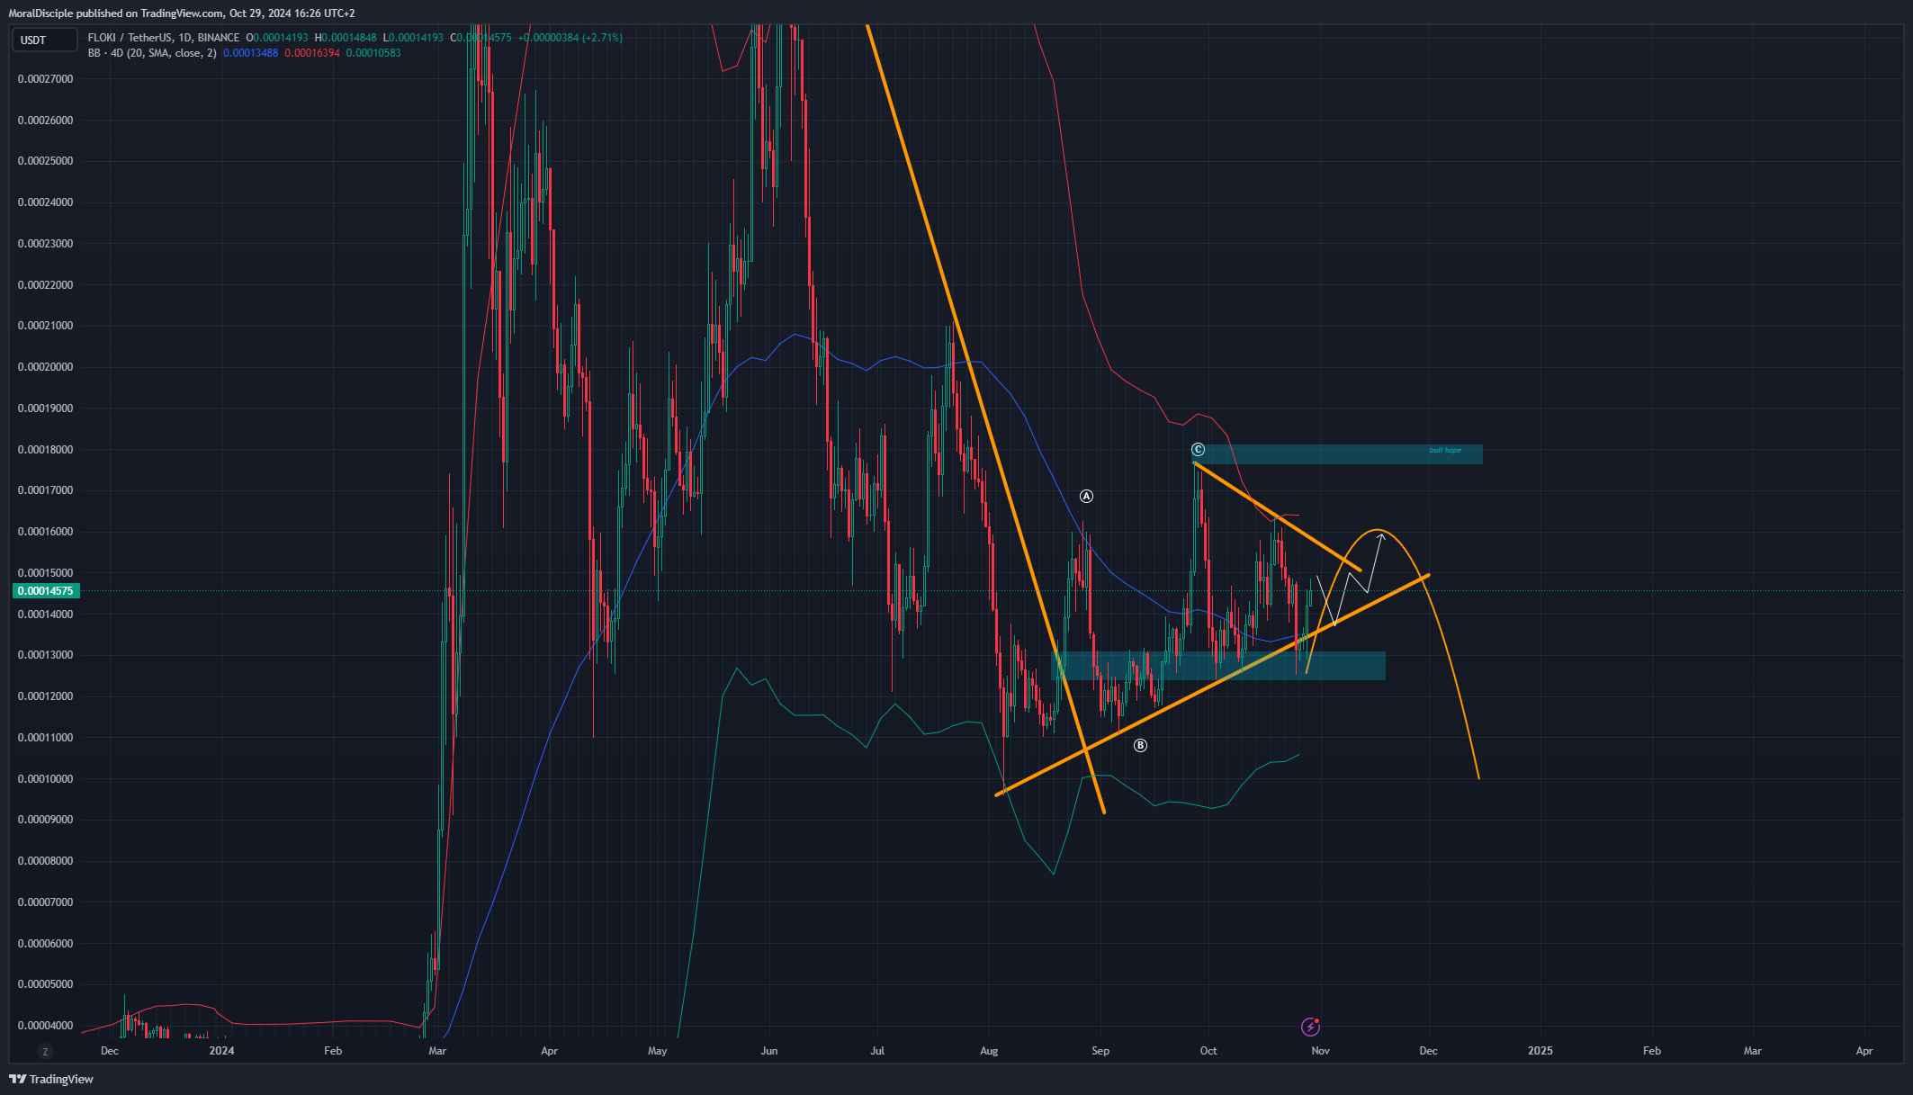
Task: Click the Mar label left of Apr 2024
Action: click(x=437, y=1051)
